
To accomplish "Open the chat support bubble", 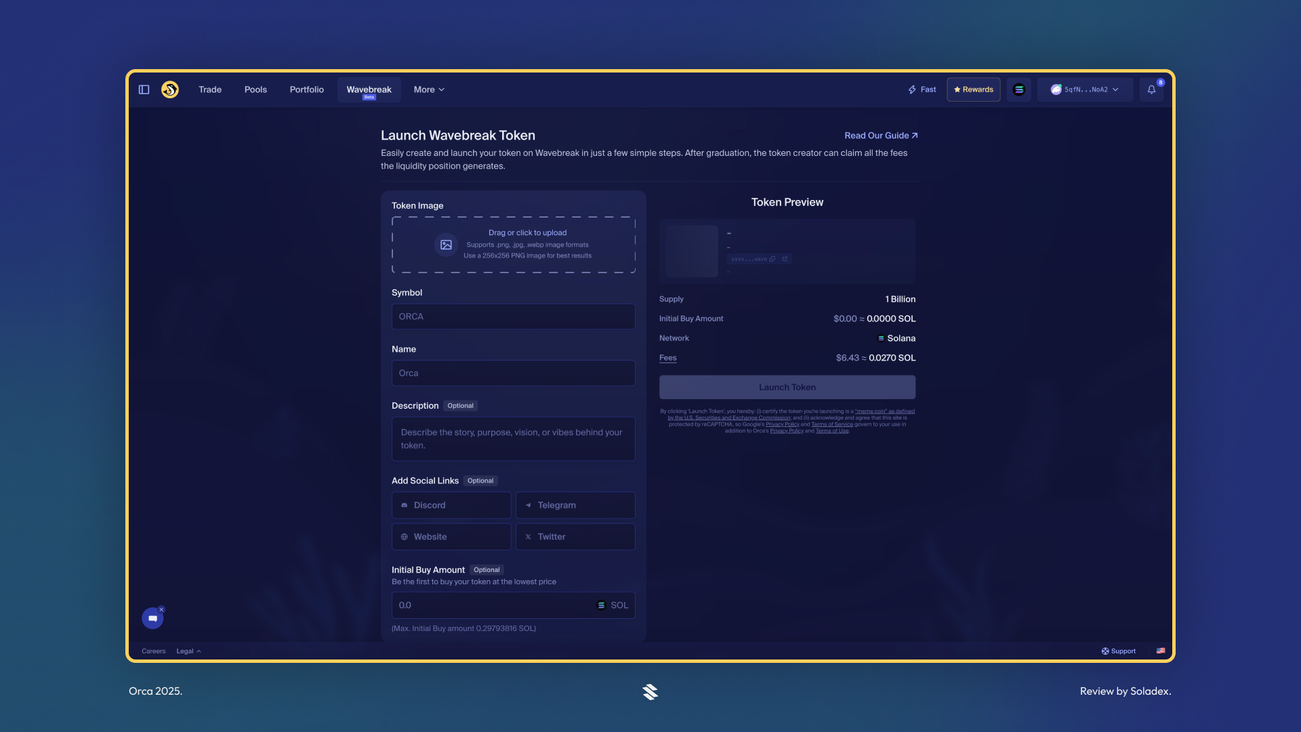I will [152, 619].
